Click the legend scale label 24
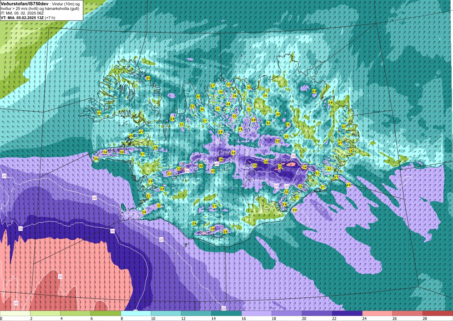Image resolution: width=453 pixels, height=321 pixels. tap(364, 319)
